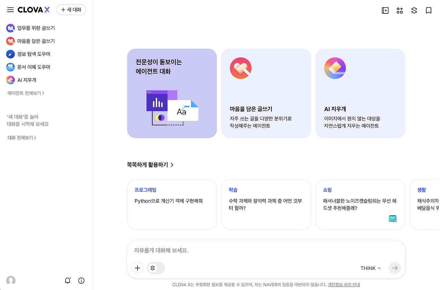
Task: Open the new canvas panel icon at top right
Action: [385, 10]
